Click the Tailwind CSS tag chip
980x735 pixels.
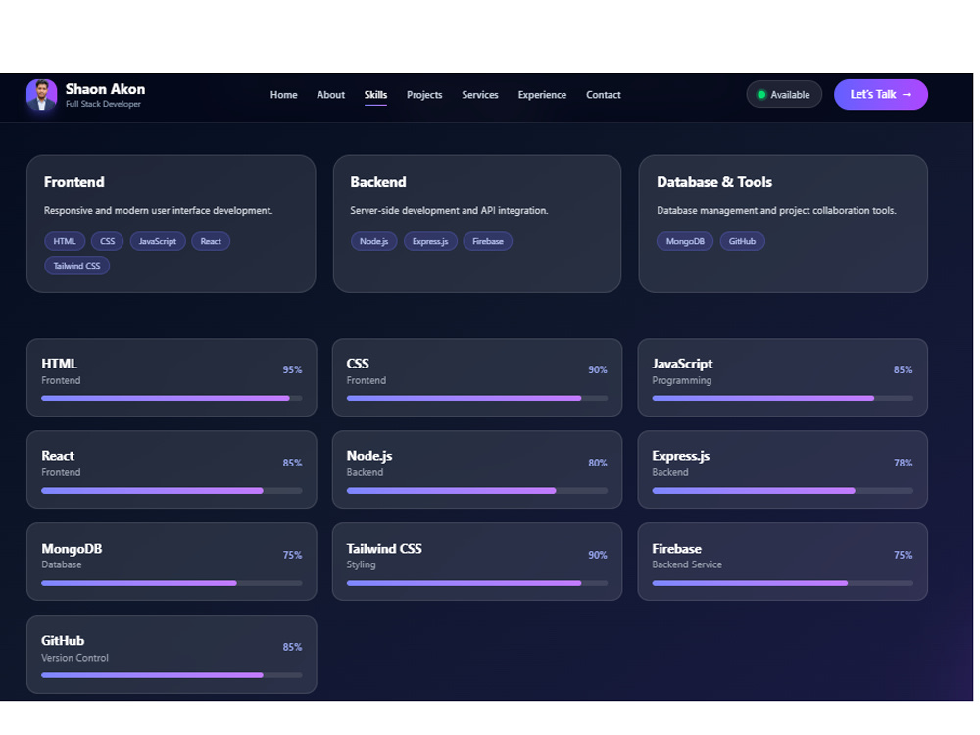coord(76,266)
